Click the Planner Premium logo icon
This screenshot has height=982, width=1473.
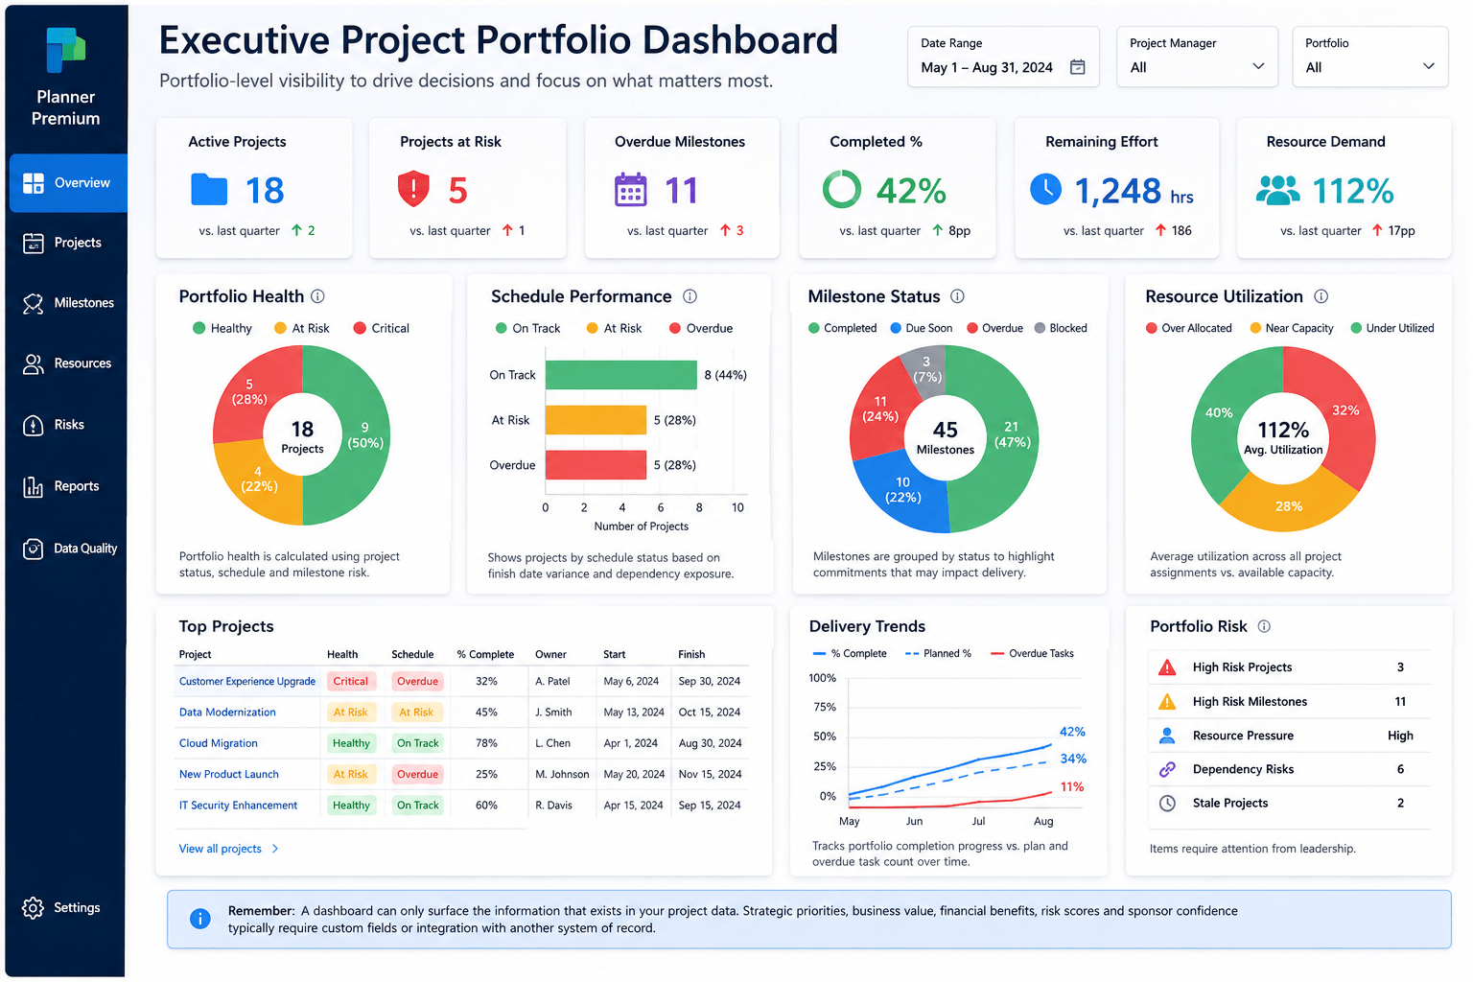pos(65,51)
